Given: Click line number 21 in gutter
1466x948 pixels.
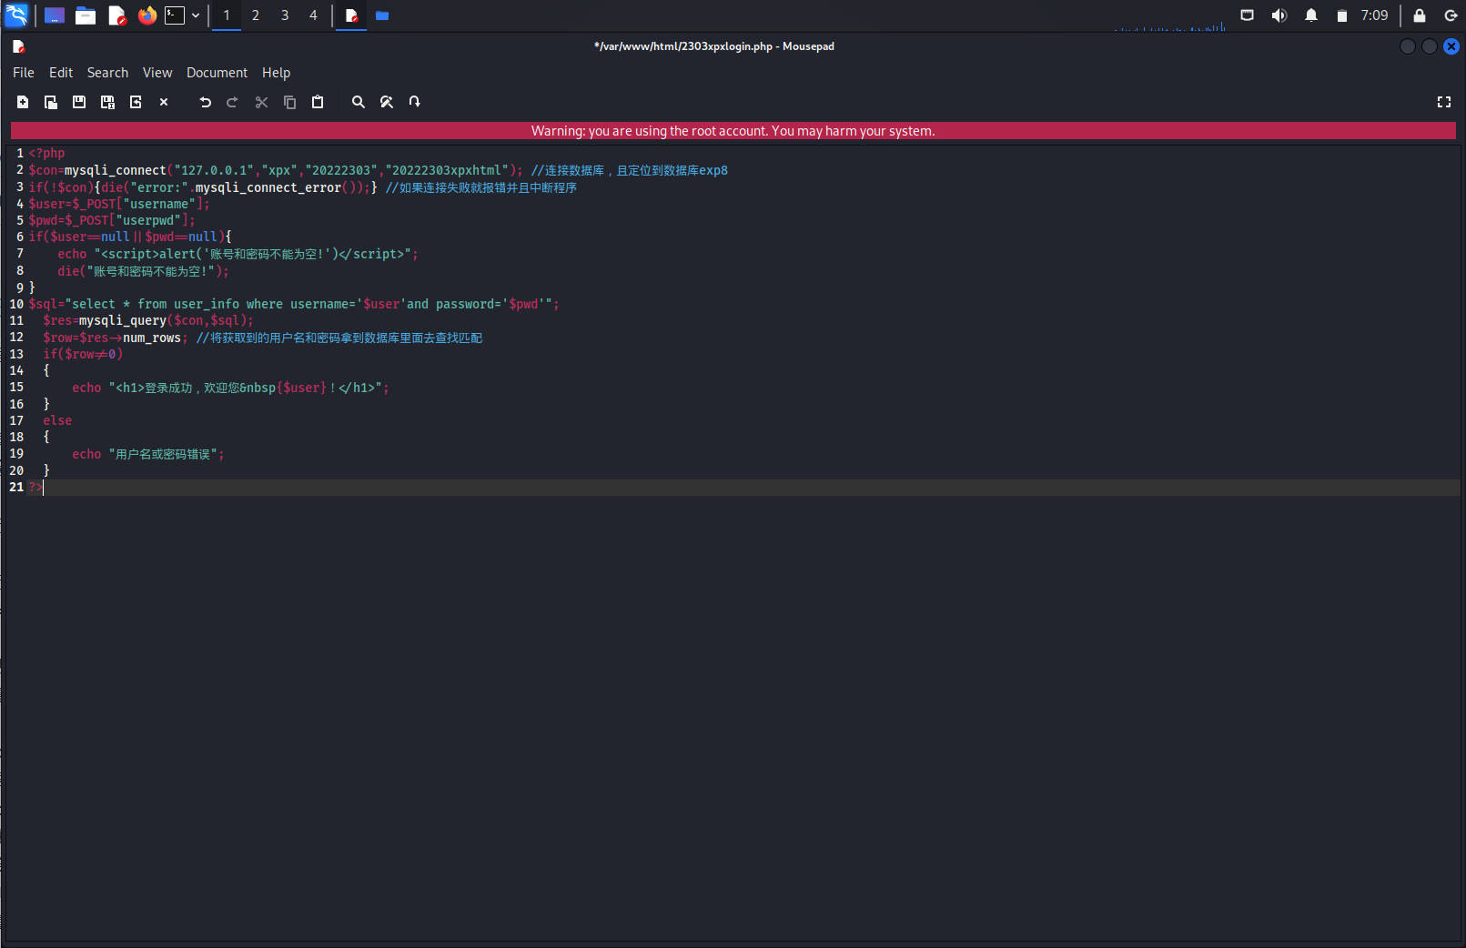Looking at the screenshot, I should 16,487.
